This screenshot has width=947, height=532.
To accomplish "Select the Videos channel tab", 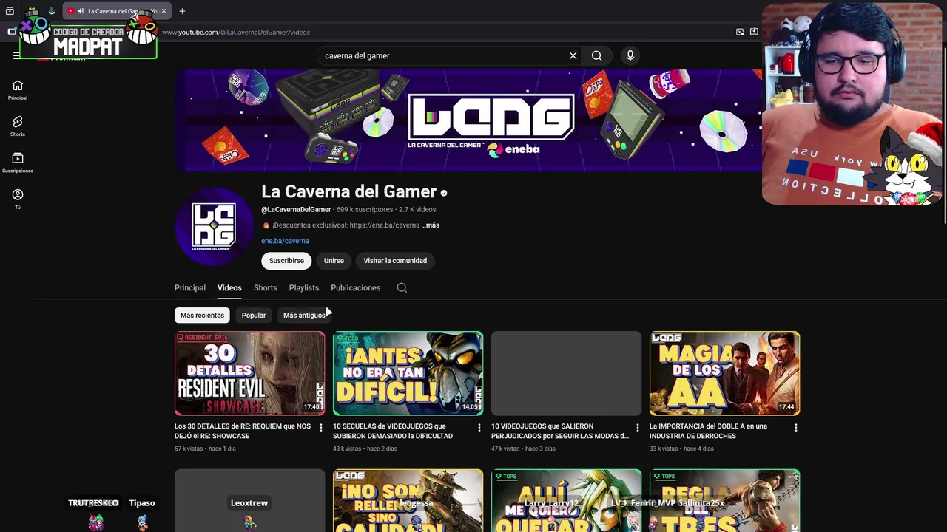I will pyautogui.click(x=229, y=288).
